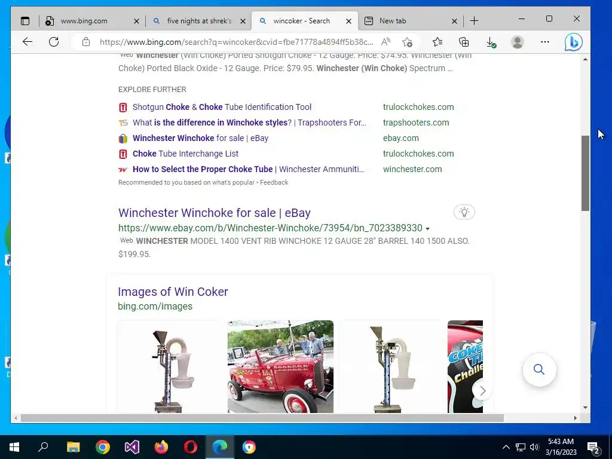Open the tab actions menu icon

(25, 21)
